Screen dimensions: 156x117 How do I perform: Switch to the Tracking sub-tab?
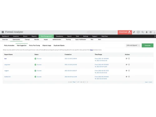point(68,40)
